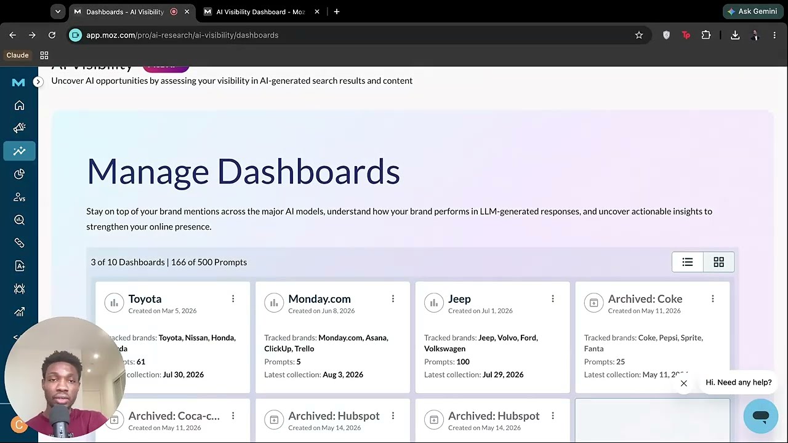
Task: Click the 'Created on Mar 5, 2026' text
Action: (x=163, y=311)
